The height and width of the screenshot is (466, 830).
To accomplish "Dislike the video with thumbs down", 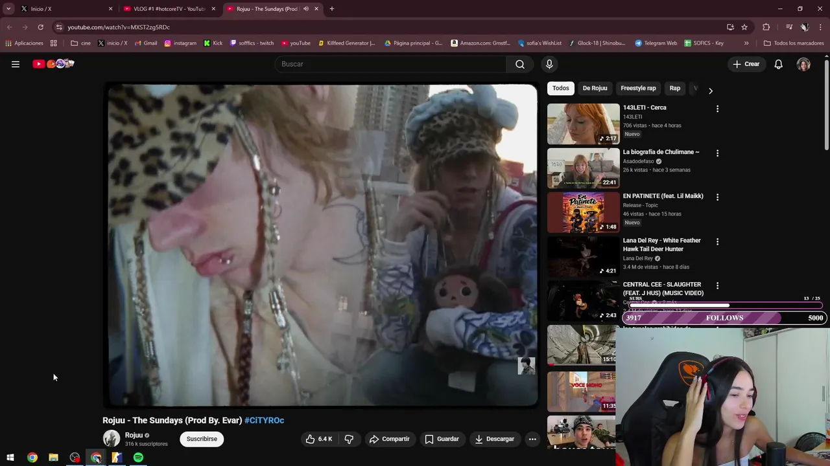I will 349,439.
